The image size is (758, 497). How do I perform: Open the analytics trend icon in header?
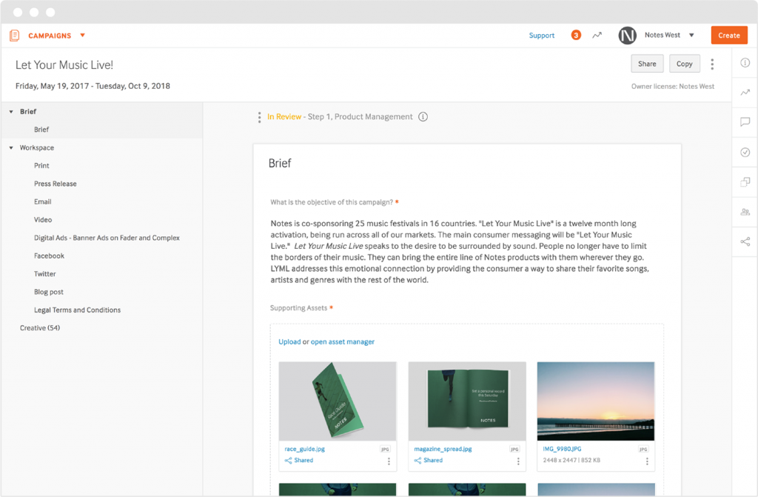point(597,35)
